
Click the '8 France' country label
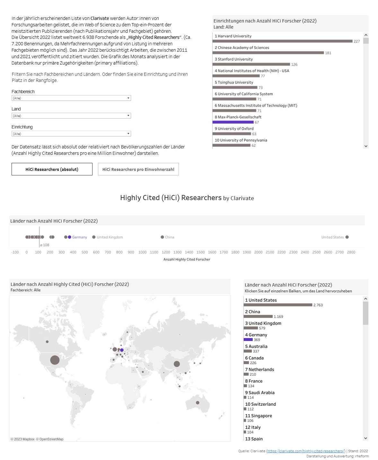(254, 381)
